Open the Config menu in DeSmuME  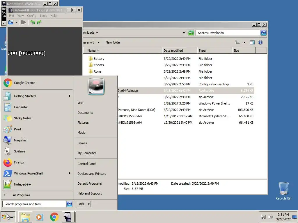click(x=31, y=16)
